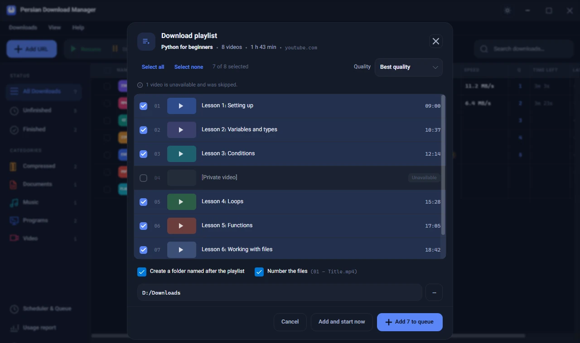
Task: Select the Video category icon
Action: click(x=14, y=238)
